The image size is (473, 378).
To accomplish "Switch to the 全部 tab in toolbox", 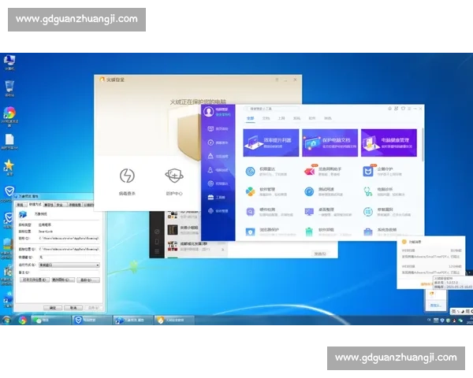I will click(250, 118).
